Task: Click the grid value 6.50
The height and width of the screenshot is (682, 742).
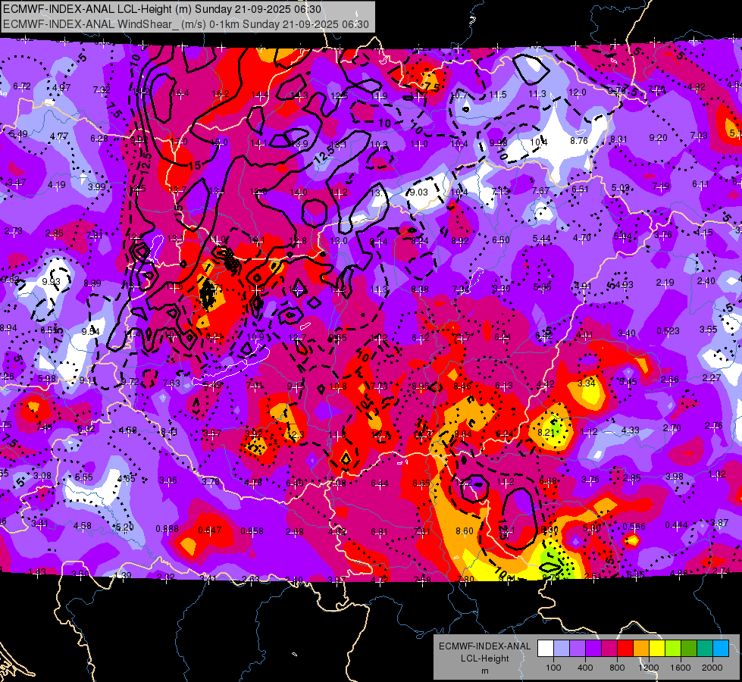Action: pyautogui.click(x=501, y=240)
